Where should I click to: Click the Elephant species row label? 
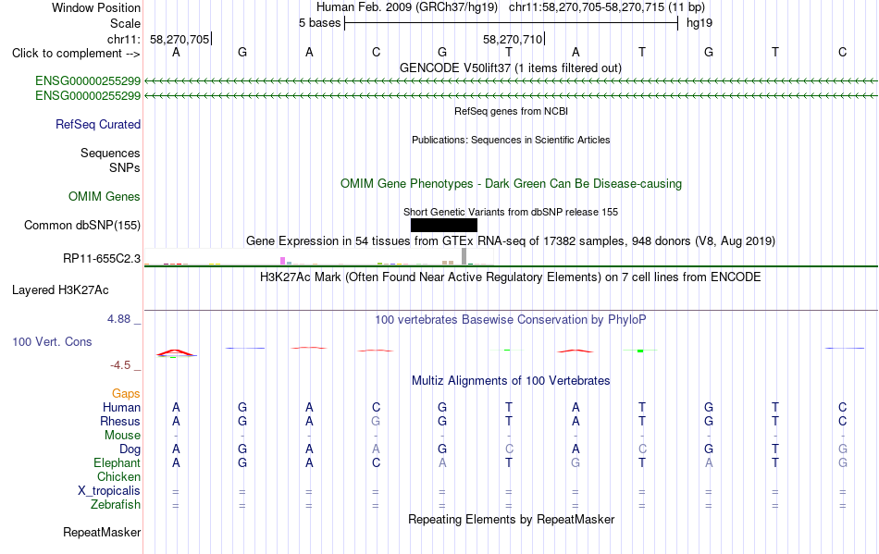point(118,462)
